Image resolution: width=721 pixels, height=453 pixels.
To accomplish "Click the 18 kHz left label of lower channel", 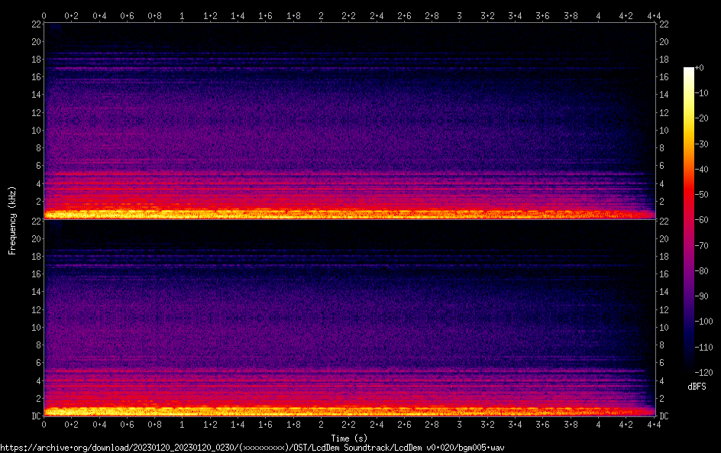I will point(35,256).
